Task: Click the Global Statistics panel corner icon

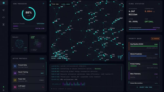Action: 159,4
